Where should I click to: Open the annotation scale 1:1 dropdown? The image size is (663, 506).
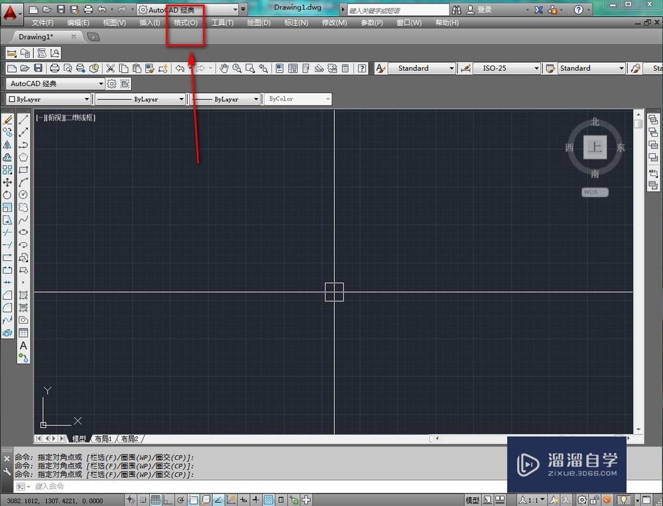point(532,501)
